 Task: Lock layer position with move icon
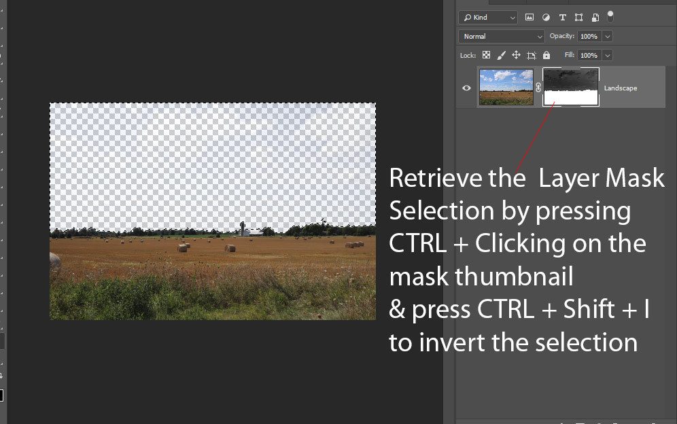tap(516, 55)
